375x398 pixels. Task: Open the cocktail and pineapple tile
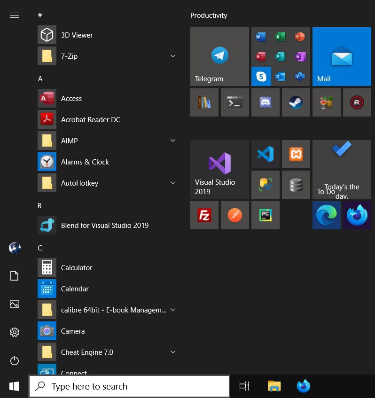(326, 102)
